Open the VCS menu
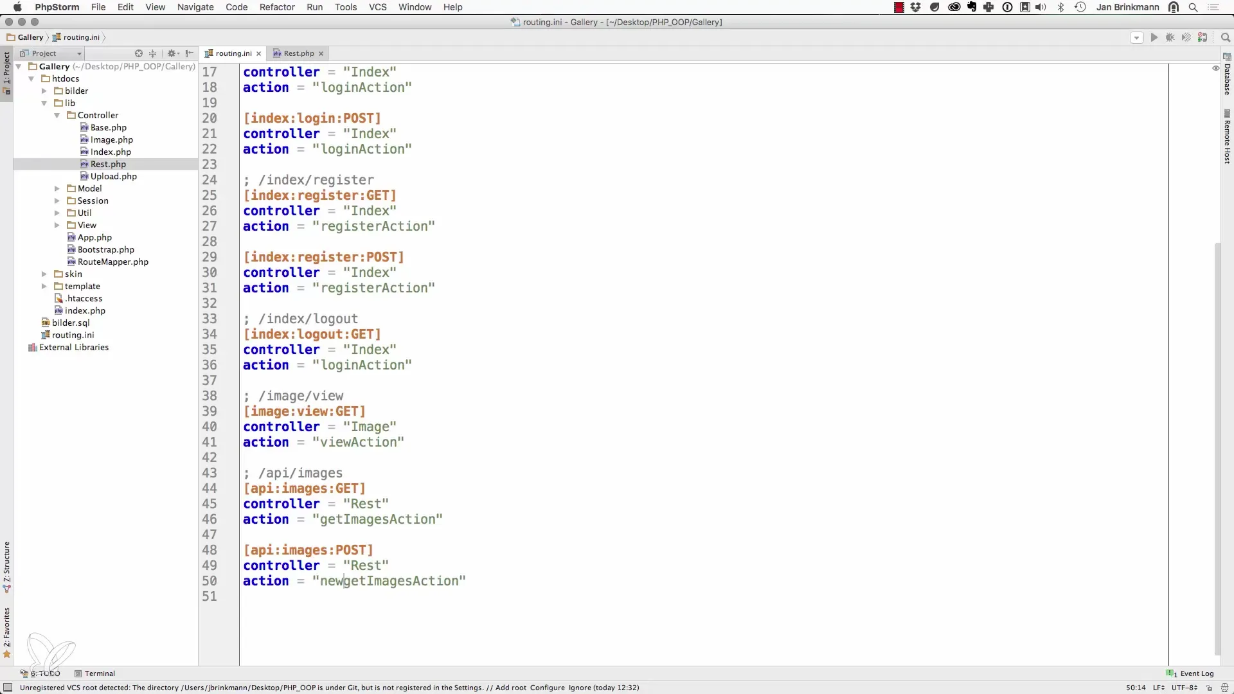Screen dimensions: 1234x694 tap(378, 7)
